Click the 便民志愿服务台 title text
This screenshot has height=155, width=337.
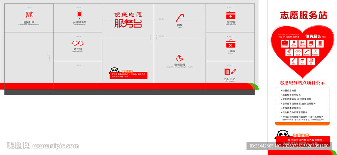point(128,20)
